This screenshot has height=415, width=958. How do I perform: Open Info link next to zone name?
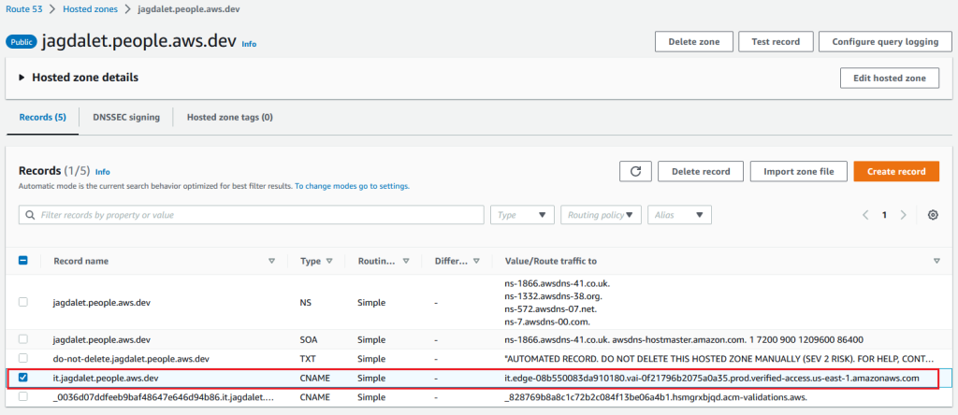click(x=249, y=44)
